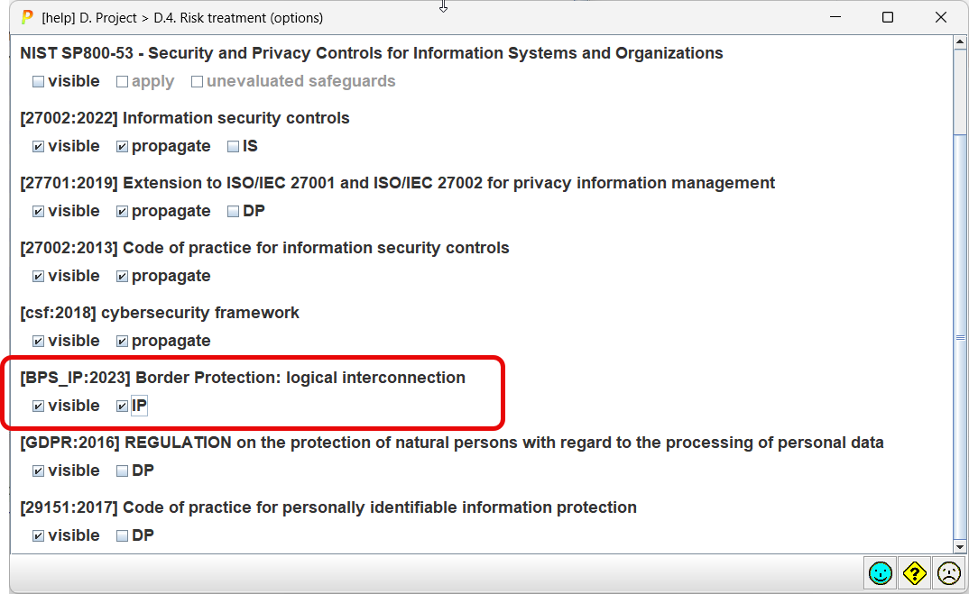Viewport: 969px width, 594px height.
Task: Check the DP box under 27701:2019
Action: click(x=233, y=212)
